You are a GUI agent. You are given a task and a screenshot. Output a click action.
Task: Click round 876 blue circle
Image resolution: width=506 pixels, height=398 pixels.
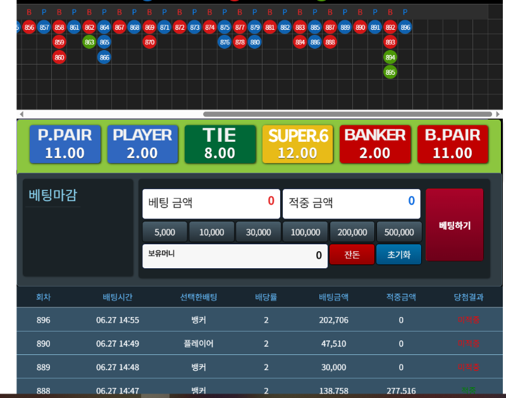coord(225,42)
